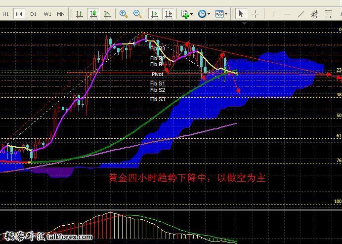This screenshot has width=342, height=244.
Task: Open the chart templates dropdown
Action: pyautogui.click(x=221, y=14)
